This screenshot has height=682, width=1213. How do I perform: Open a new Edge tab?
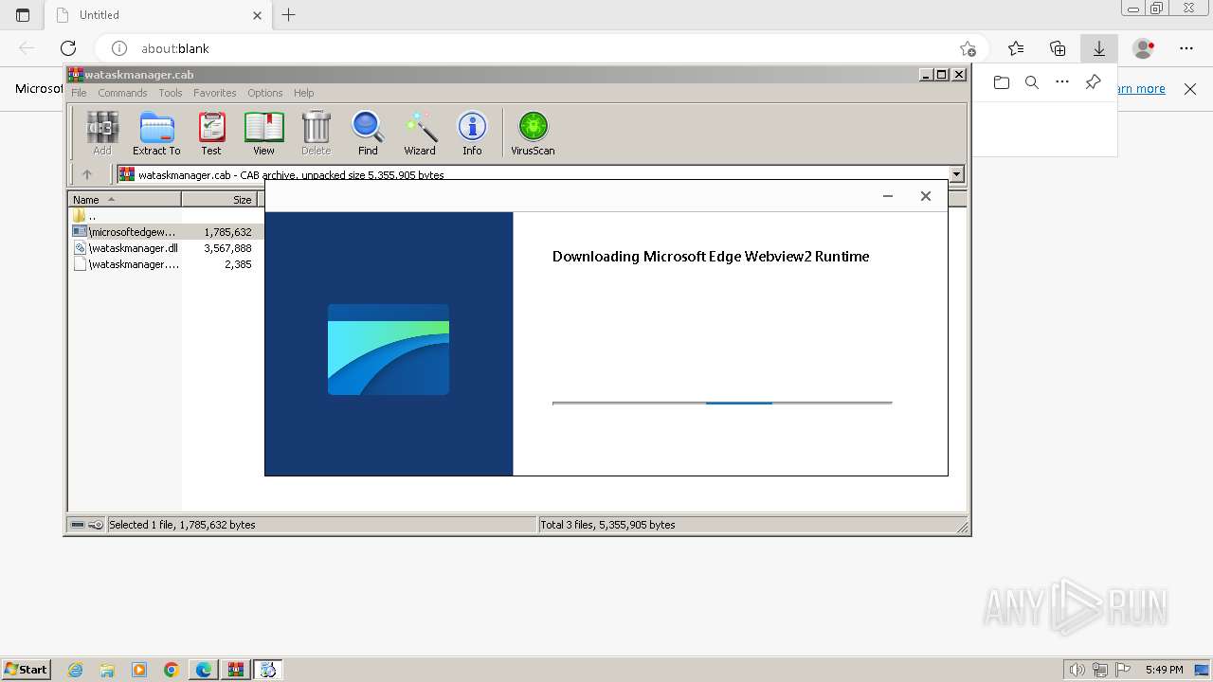[289, 14]
